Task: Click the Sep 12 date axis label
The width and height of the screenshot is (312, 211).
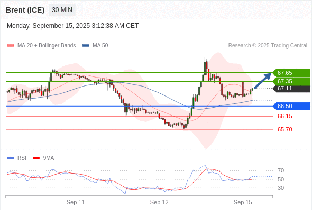Action: coord(159,202)
